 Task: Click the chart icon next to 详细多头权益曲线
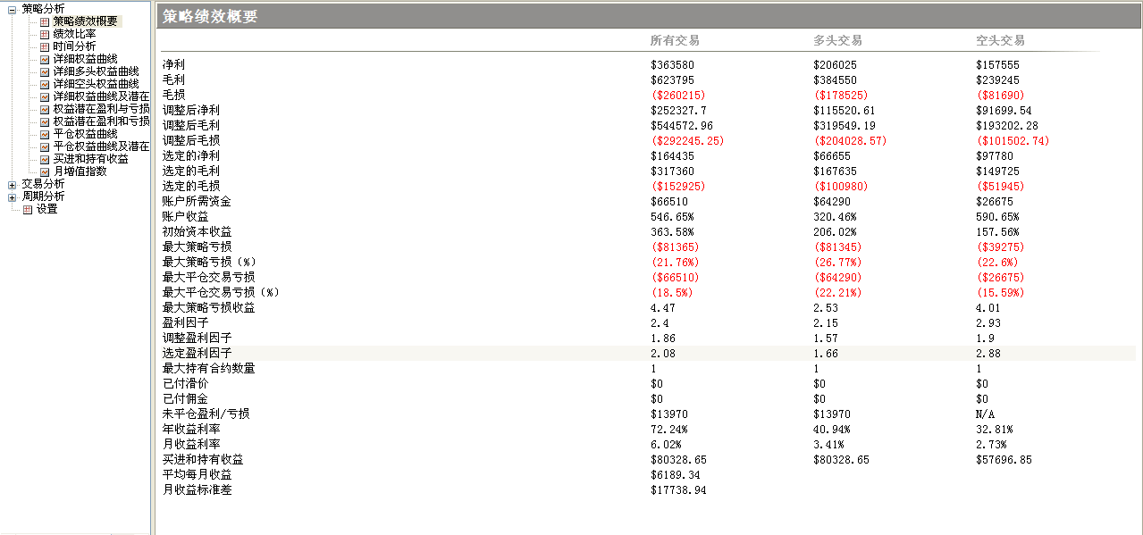point(45,71)
